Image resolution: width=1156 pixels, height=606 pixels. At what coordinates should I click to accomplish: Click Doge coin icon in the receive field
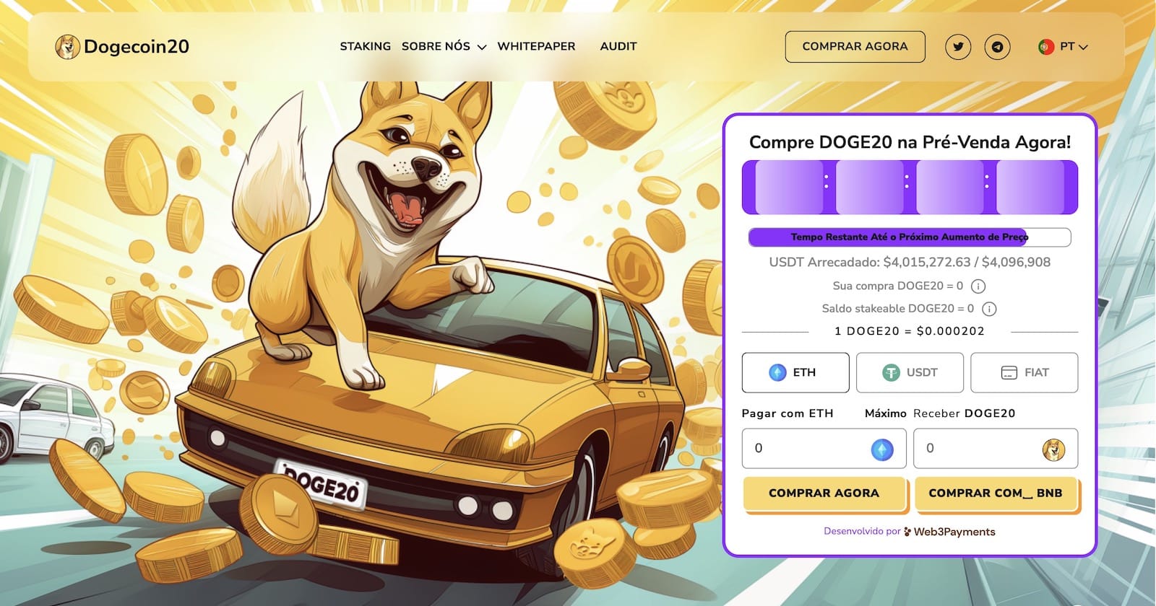click(1053, 449)
